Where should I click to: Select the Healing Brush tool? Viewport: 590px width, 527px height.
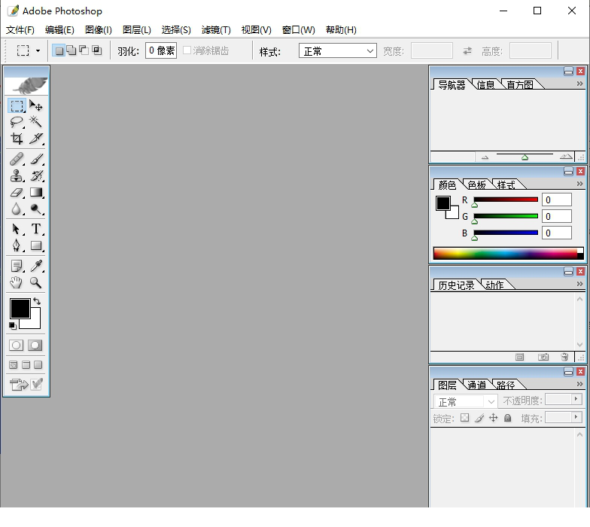tap(17, 159)
